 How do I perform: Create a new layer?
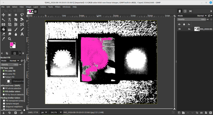tap(179, 113)
